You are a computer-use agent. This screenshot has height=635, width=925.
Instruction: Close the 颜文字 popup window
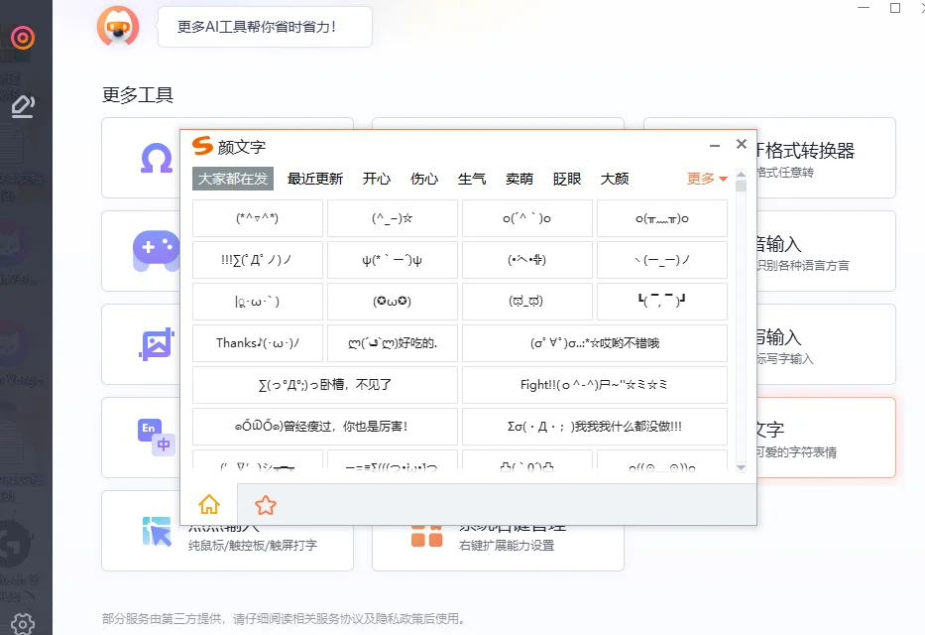click(x=741, y=145)
